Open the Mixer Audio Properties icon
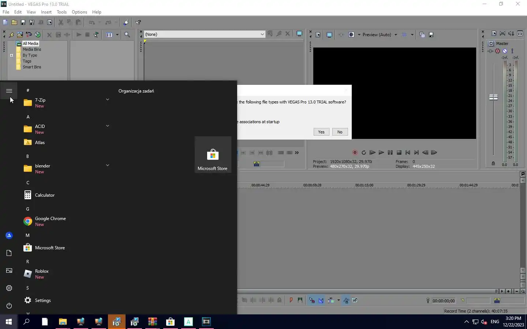527x329 pixels. coord(494,34)
